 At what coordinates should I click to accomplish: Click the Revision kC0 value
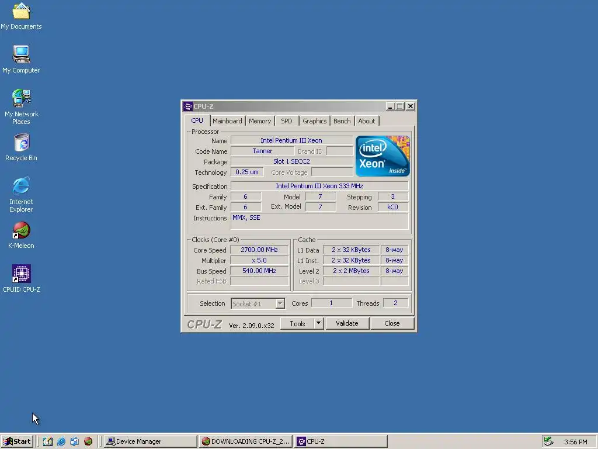point(393,207)
